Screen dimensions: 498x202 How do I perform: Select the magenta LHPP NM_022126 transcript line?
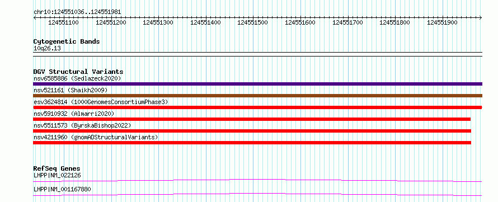click(x=257, y=180)
